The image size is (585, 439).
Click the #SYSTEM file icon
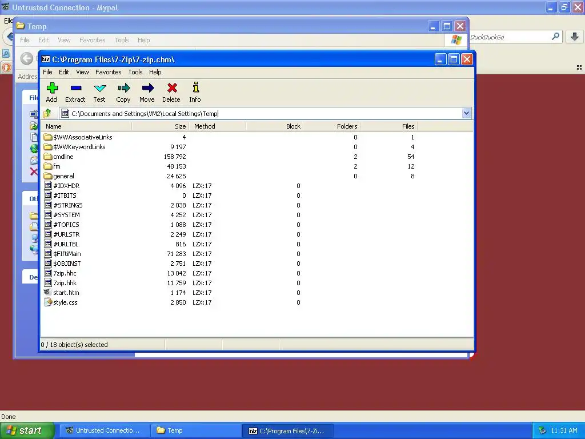coord(48,215)
